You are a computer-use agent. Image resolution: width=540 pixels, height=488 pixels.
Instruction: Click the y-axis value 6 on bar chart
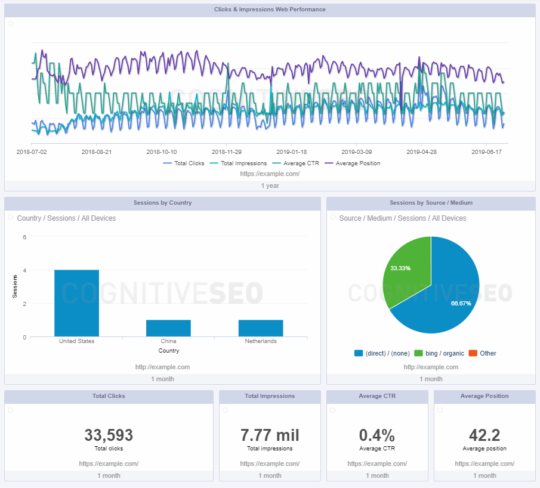(24, 237)
